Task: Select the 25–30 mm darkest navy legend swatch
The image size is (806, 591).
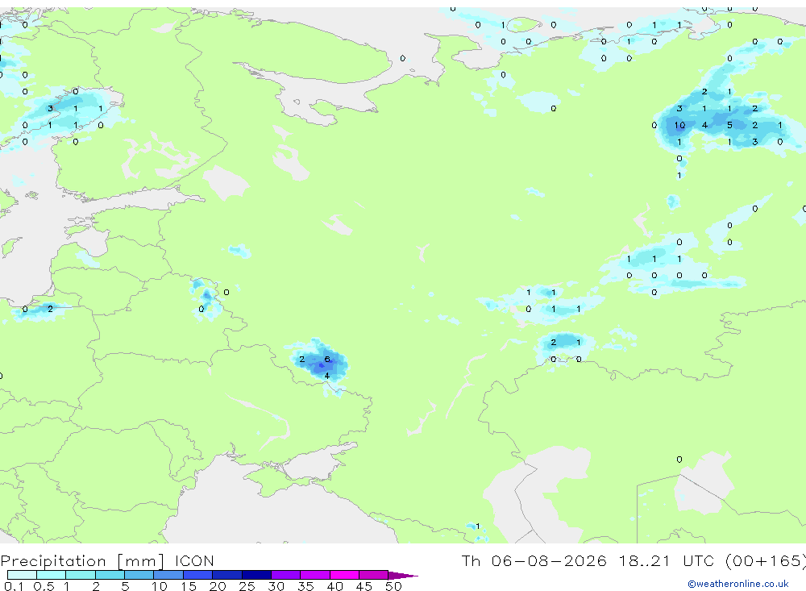Action: coord(256,575)
